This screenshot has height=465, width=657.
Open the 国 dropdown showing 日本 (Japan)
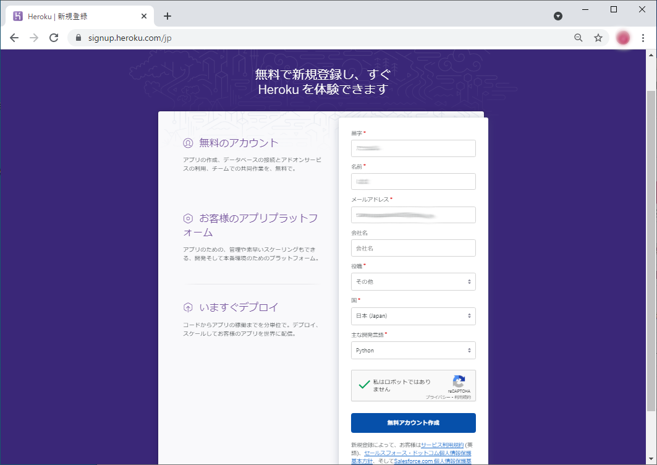[x=413, y=316]
